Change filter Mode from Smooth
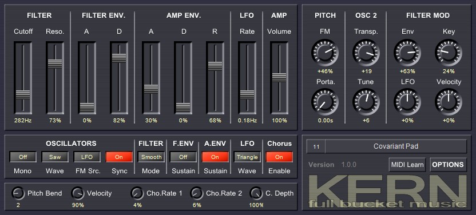Screen dimensions: 476x215 click(x=151, y=157)
